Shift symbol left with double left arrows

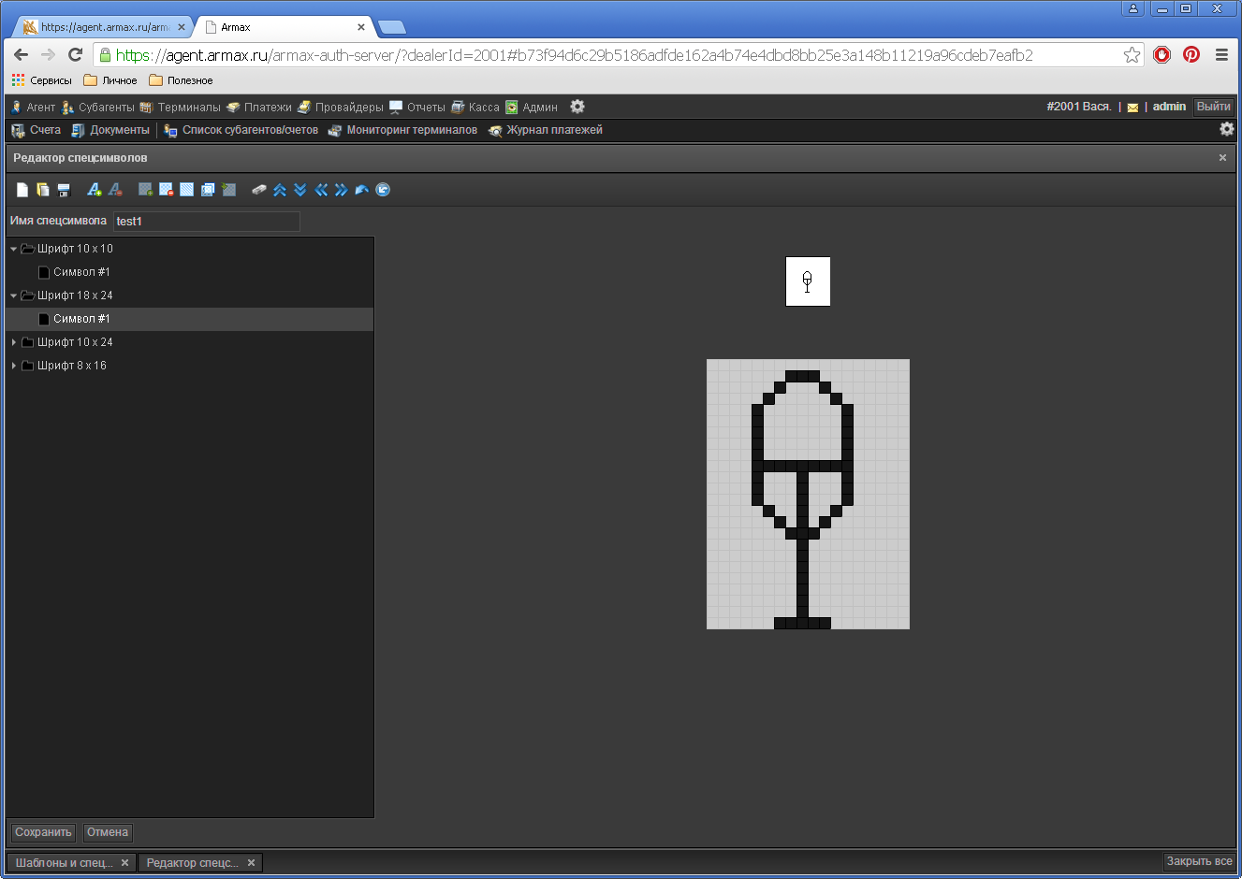pos(321,190)
